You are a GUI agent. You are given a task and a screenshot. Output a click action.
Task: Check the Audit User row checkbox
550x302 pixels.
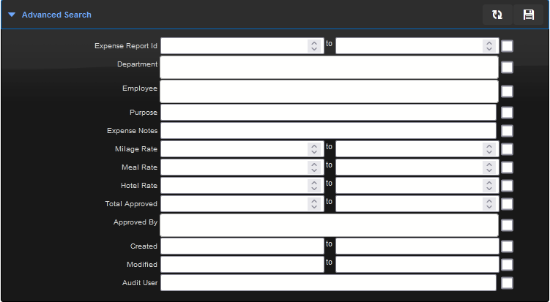coord(507,283)
